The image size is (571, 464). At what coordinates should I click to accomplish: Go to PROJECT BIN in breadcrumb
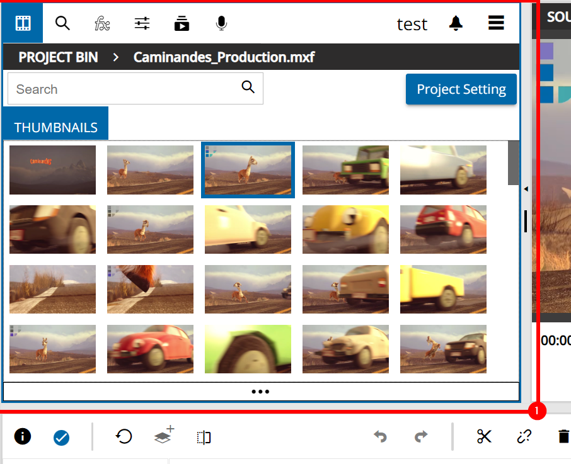click(x=58, y=57)
